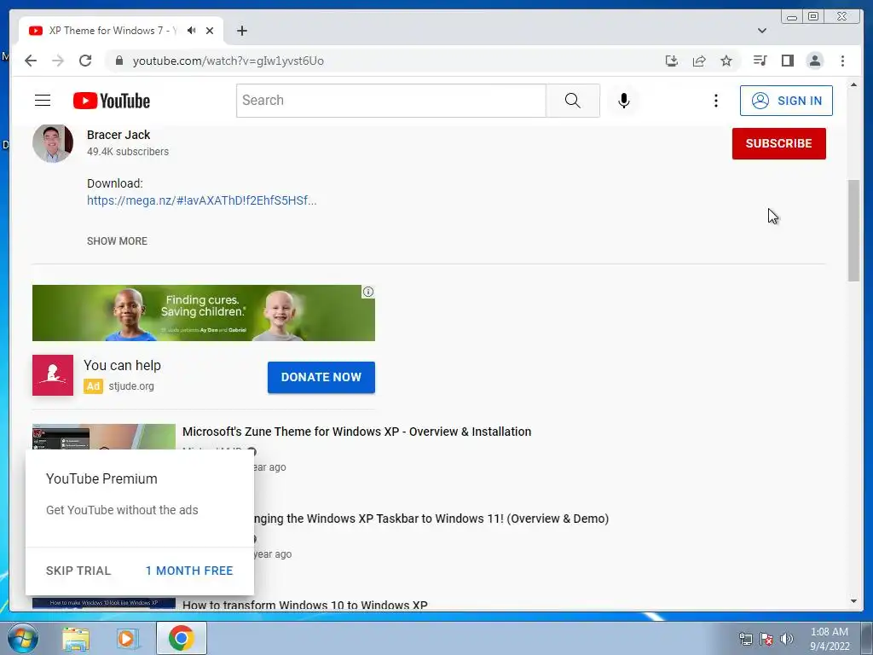
Task: Click the SIGN IN button
Action: (785, 101)
